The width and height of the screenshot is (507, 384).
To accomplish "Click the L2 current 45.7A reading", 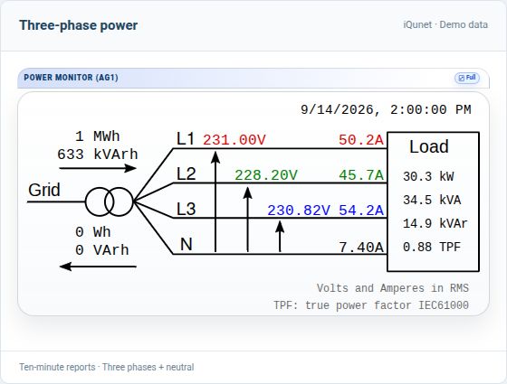I will point(361,175).
